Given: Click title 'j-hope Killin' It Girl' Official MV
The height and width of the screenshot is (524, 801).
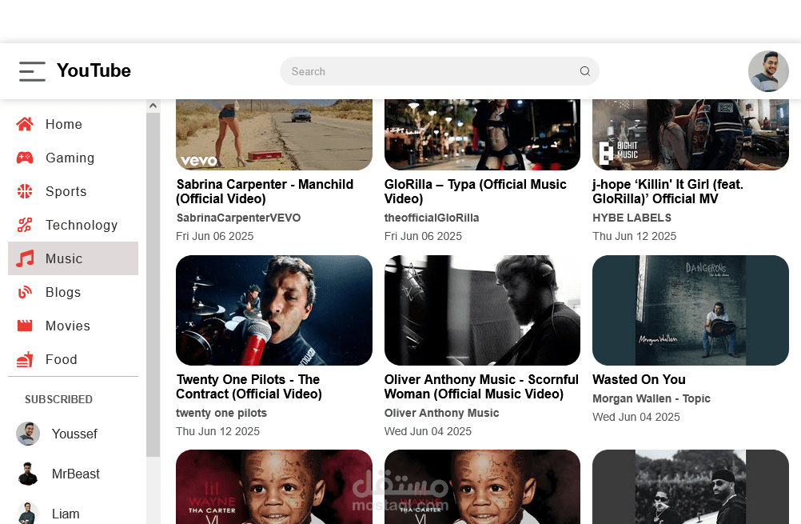Looking at the screenshot, I should 667,191.
